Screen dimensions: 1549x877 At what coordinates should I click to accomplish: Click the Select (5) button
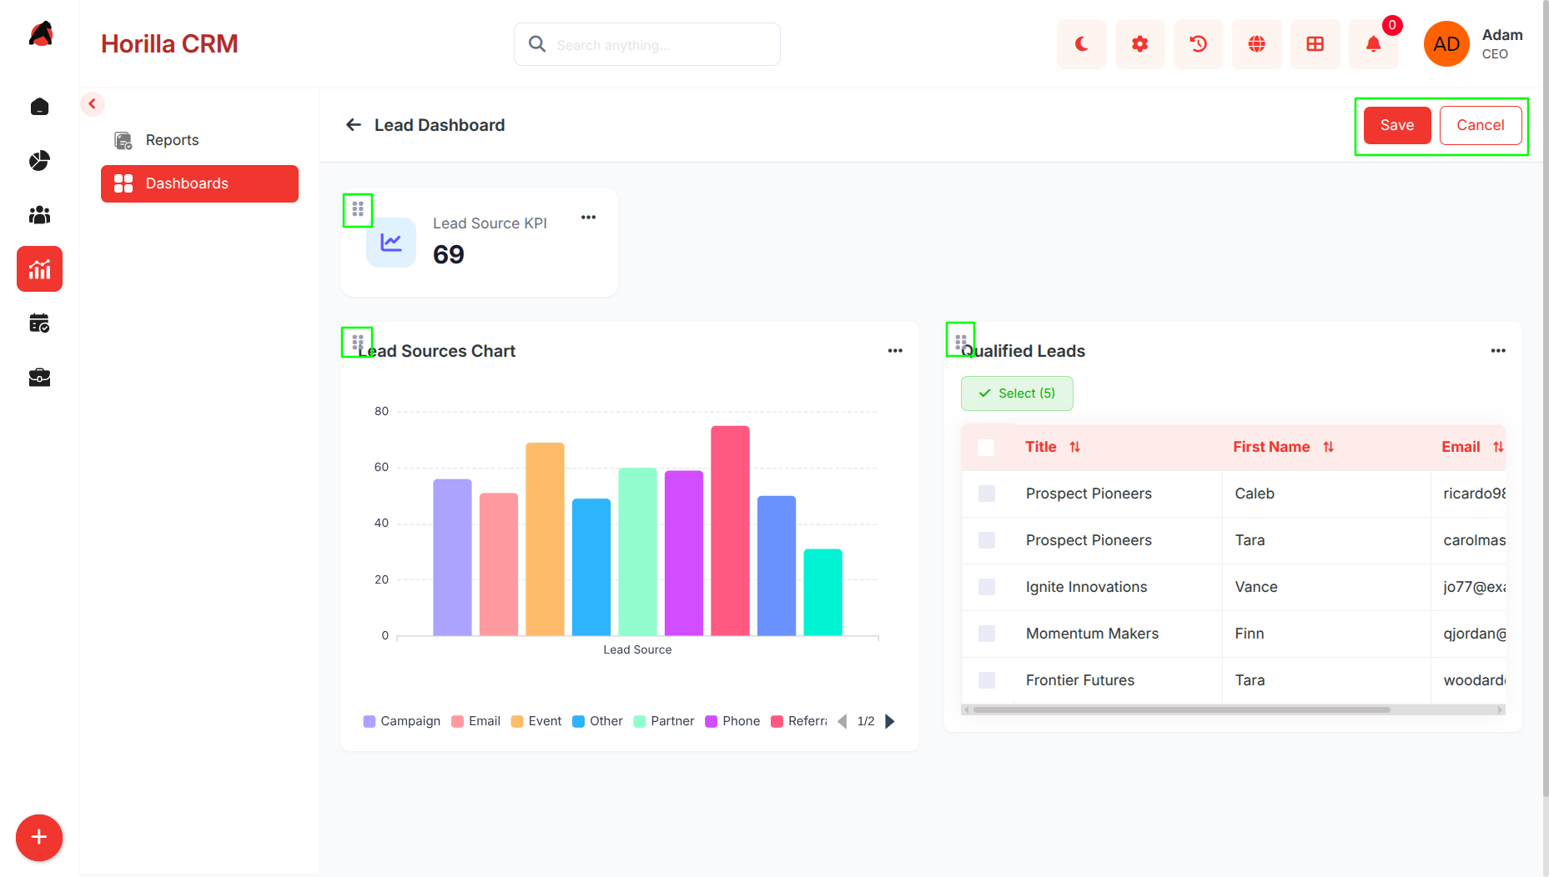click(1017, 393)
